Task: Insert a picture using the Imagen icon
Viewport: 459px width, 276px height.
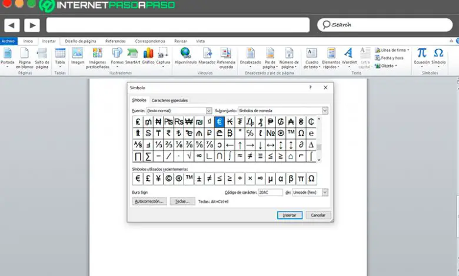Action: click(78, 56)
